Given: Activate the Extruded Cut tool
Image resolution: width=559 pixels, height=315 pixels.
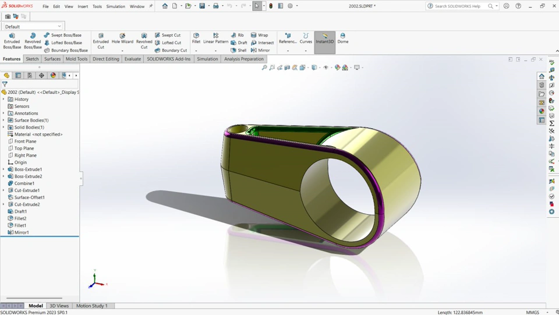Looking at the screenshot, I should pos(101,41).
